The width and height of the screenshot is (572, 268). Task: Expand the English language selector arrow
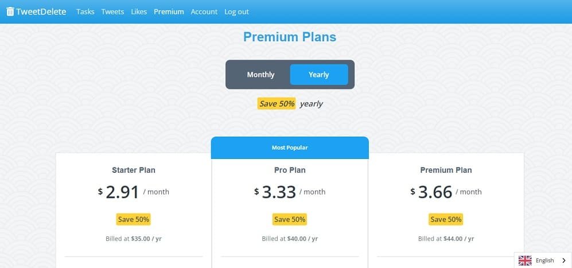pyautogui.click(x=563, y=261)
